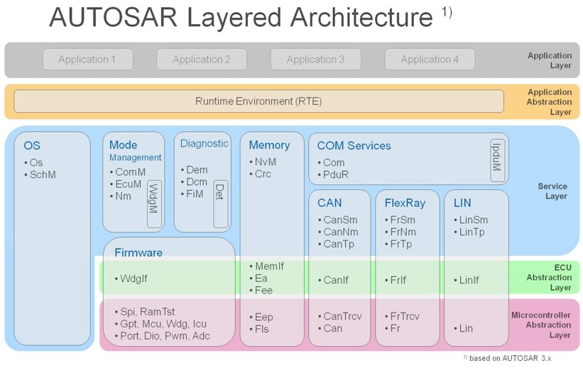Click the 'Firmware' heading
The image size is (583, 370).
click(138, 253)
